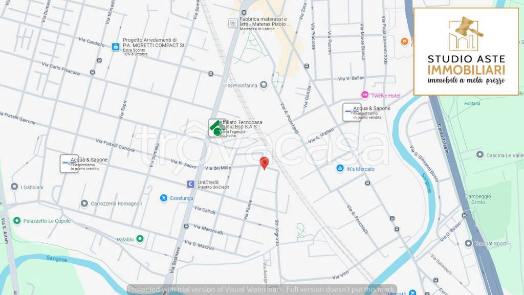Image resolution: width=524 pixels, height=295 pixels.
Task: Click the Palazzetto Le Cupole green marker
Action: (17, 220)
